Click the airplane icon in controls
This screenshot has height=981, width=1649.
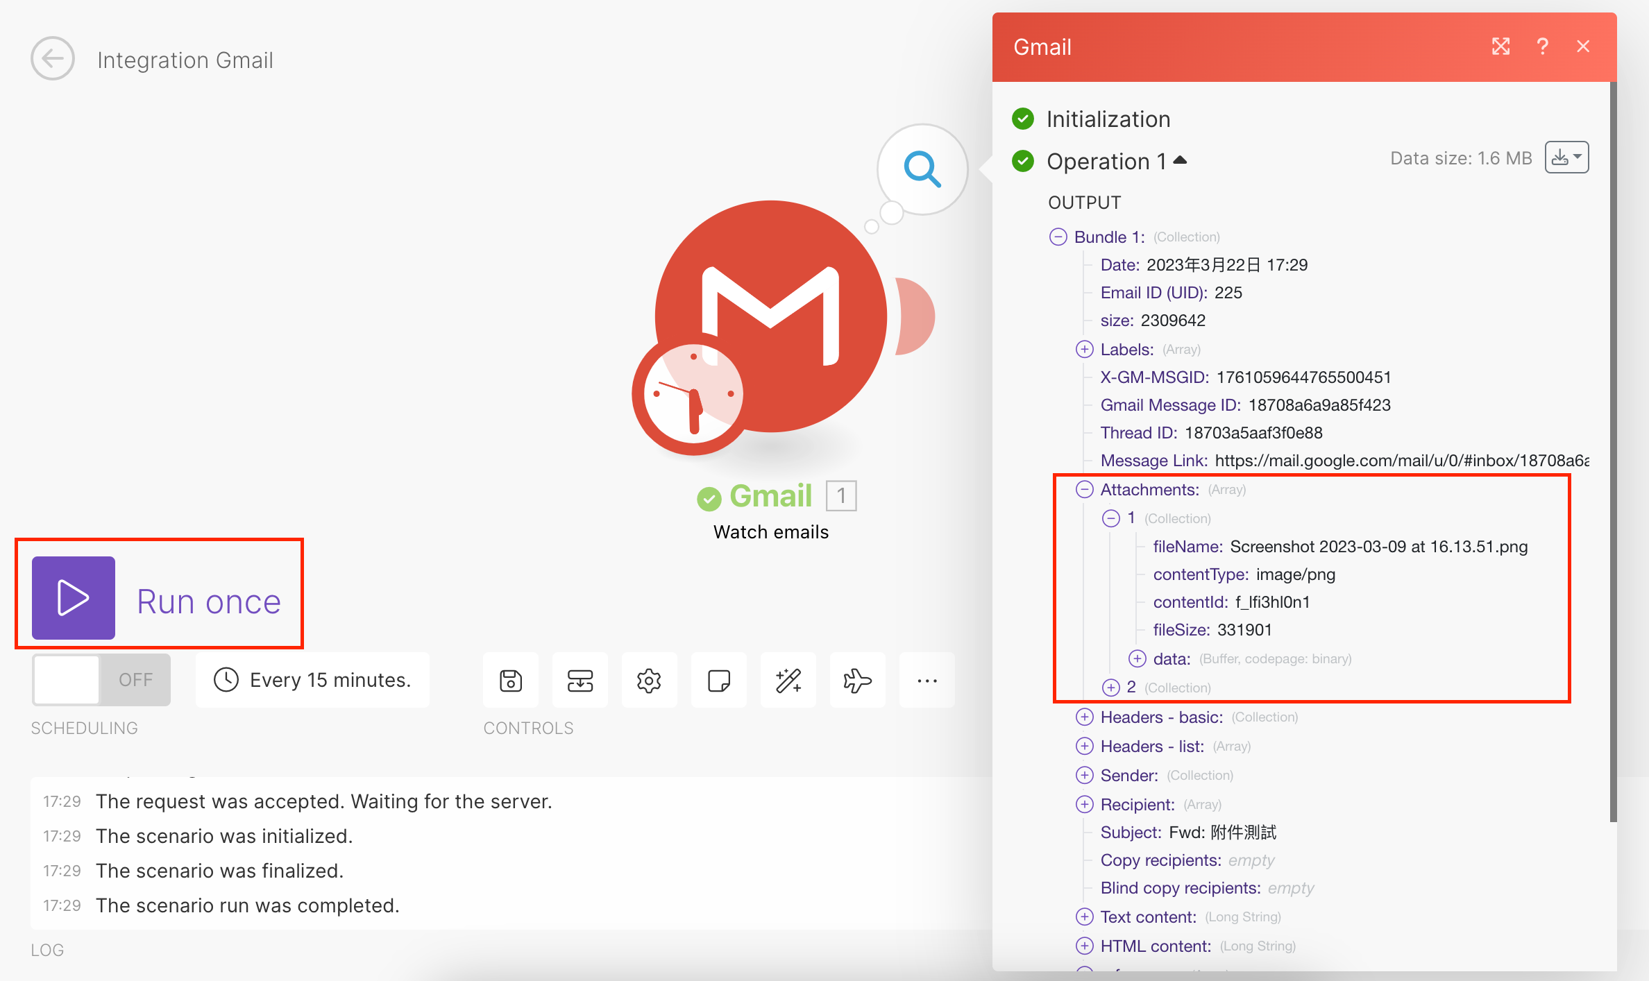click(858, 680)
